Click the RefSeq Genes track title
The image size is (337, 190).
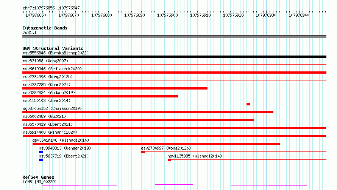pos(38,178)
